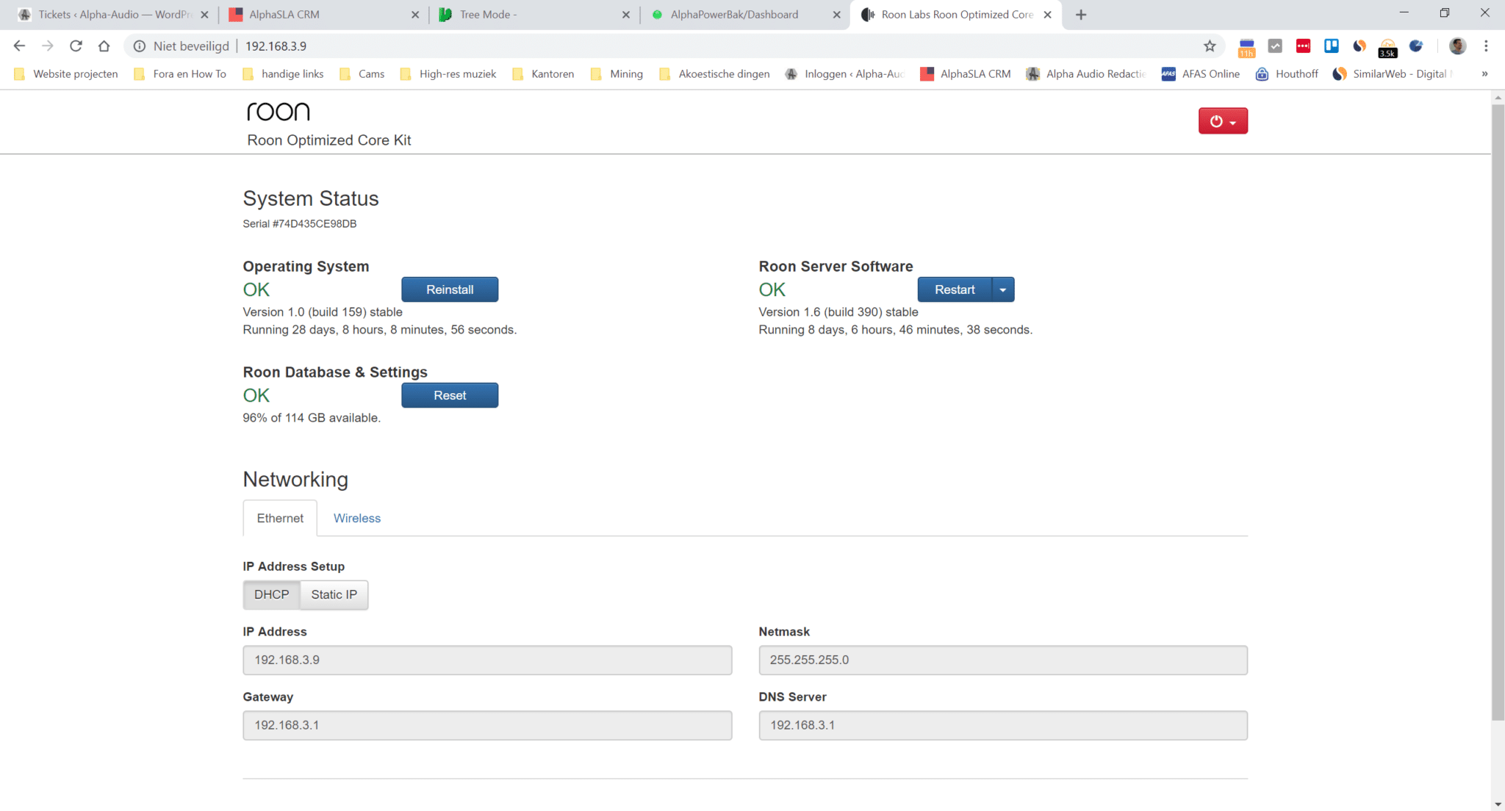Open the Houthoff bookmark
Image resolution: width=1505 pixels, height=811 pixels.
pyautogui.click(x=1287, y=73)
